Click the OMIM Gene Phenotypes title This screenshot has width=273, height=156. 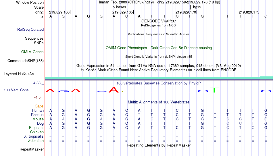tap(159, 48)
